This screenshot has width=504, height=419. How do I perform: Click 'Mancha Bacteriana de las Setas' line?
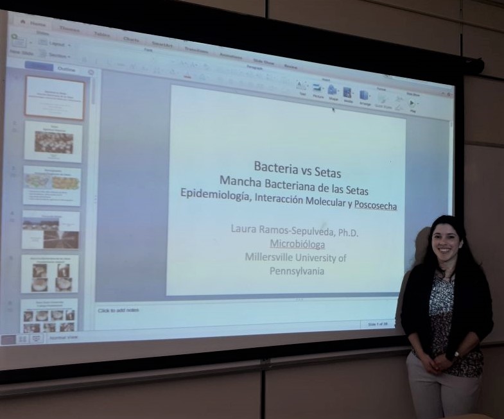pyautogui.click(x=294, y=185)
